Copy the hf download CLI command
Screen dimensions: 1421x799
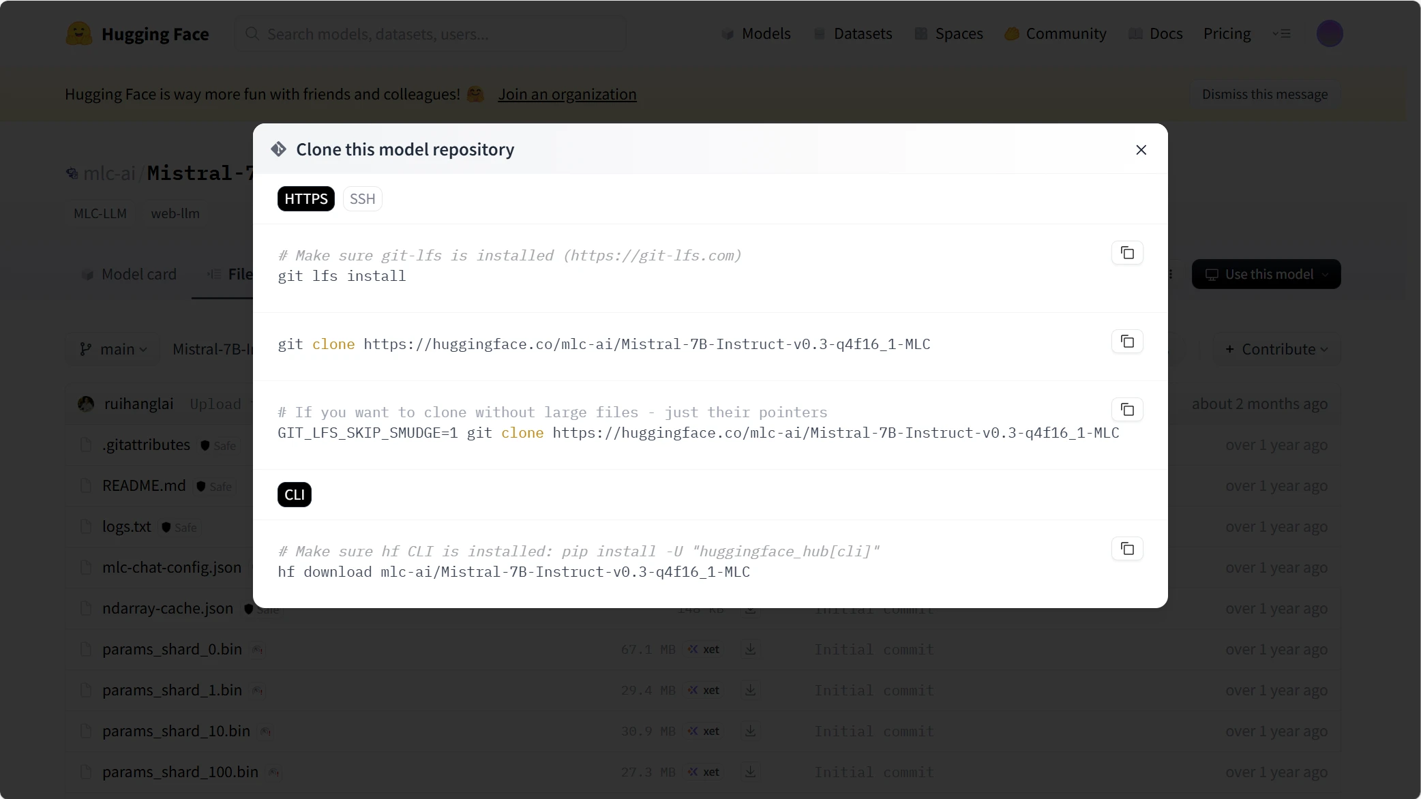(x=1127, y=549)
